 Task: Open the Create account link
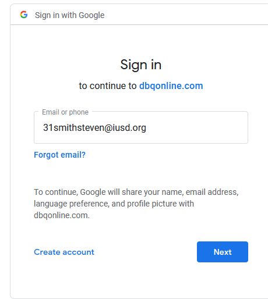(x=64, y=252)
